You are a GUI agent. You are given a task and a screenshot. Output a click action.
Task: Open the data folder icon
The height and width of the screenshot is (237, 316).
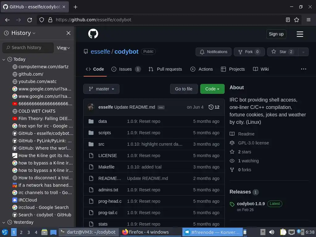point(91,121)
